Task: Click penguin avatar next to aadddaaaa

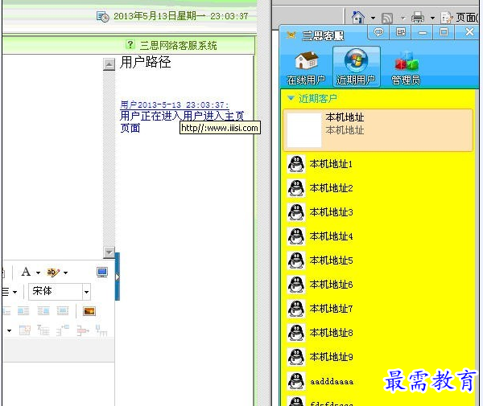Action: point(296,381)
